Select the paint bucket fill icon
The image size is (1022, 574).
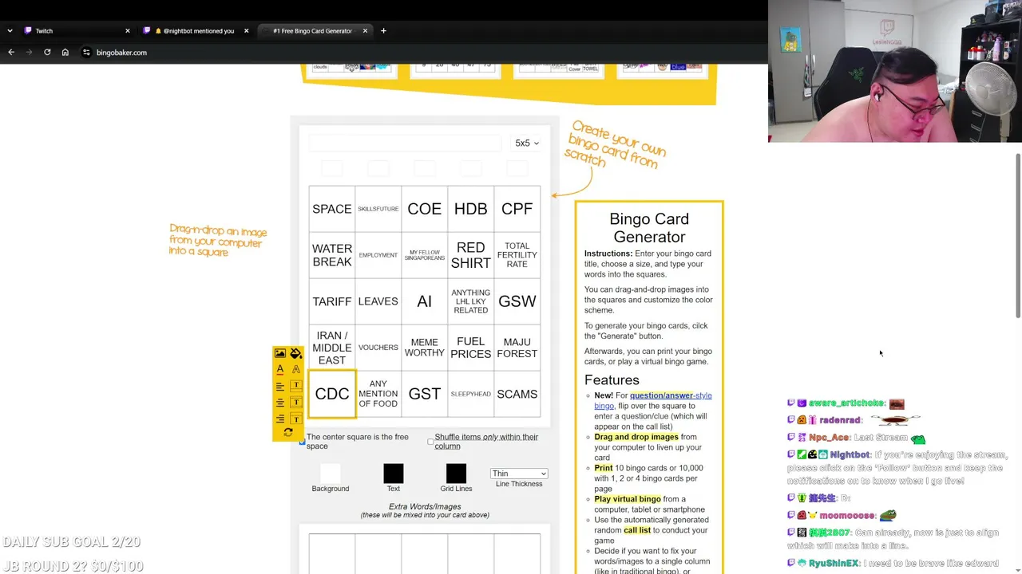(296, 353)
